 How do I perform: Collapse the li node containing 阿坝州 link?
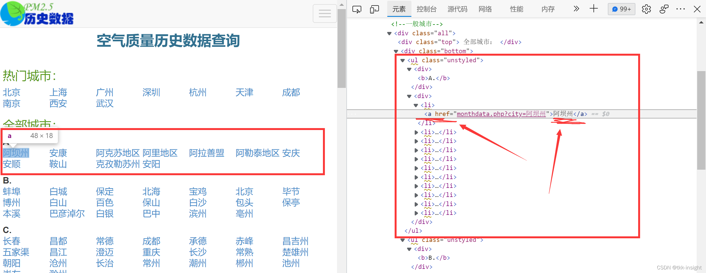click(416, 105)
